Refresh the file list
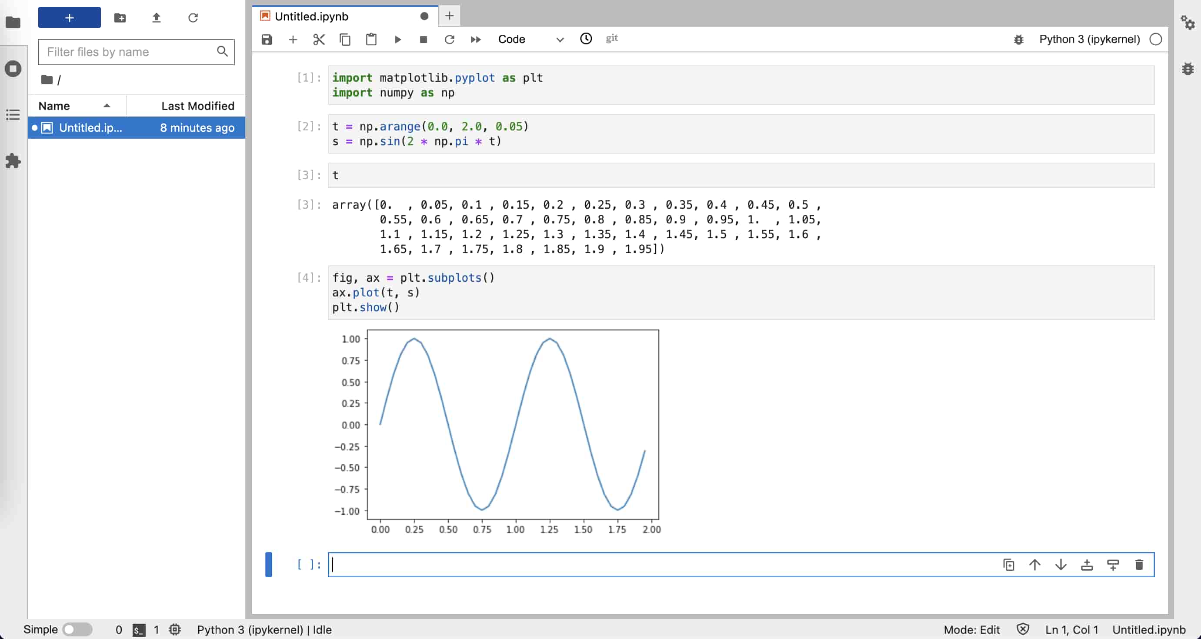1201x639 pixels. (x=193, y=18)
